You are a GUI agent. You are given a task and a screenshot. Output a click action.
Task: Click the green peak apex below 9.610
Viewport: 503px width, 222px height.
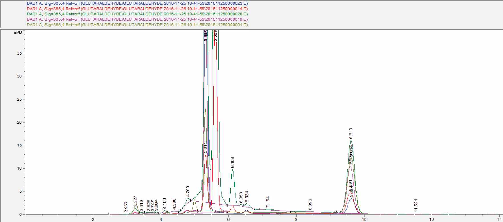point(351,141)
